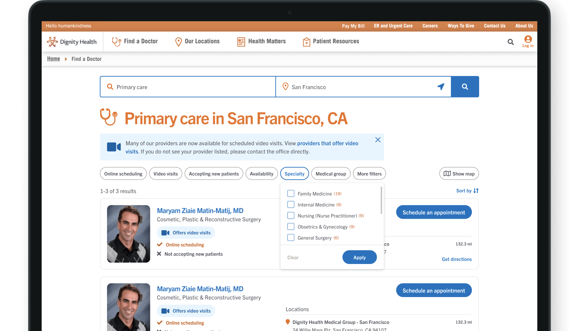Click Get directions link
Screen dimensions: 579x331
(x=457, y=259)
